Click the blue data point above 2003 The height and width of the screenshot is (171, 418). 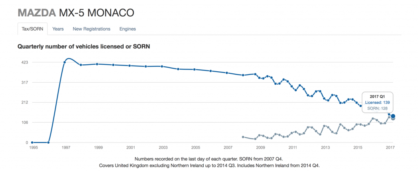click(162, 66)
